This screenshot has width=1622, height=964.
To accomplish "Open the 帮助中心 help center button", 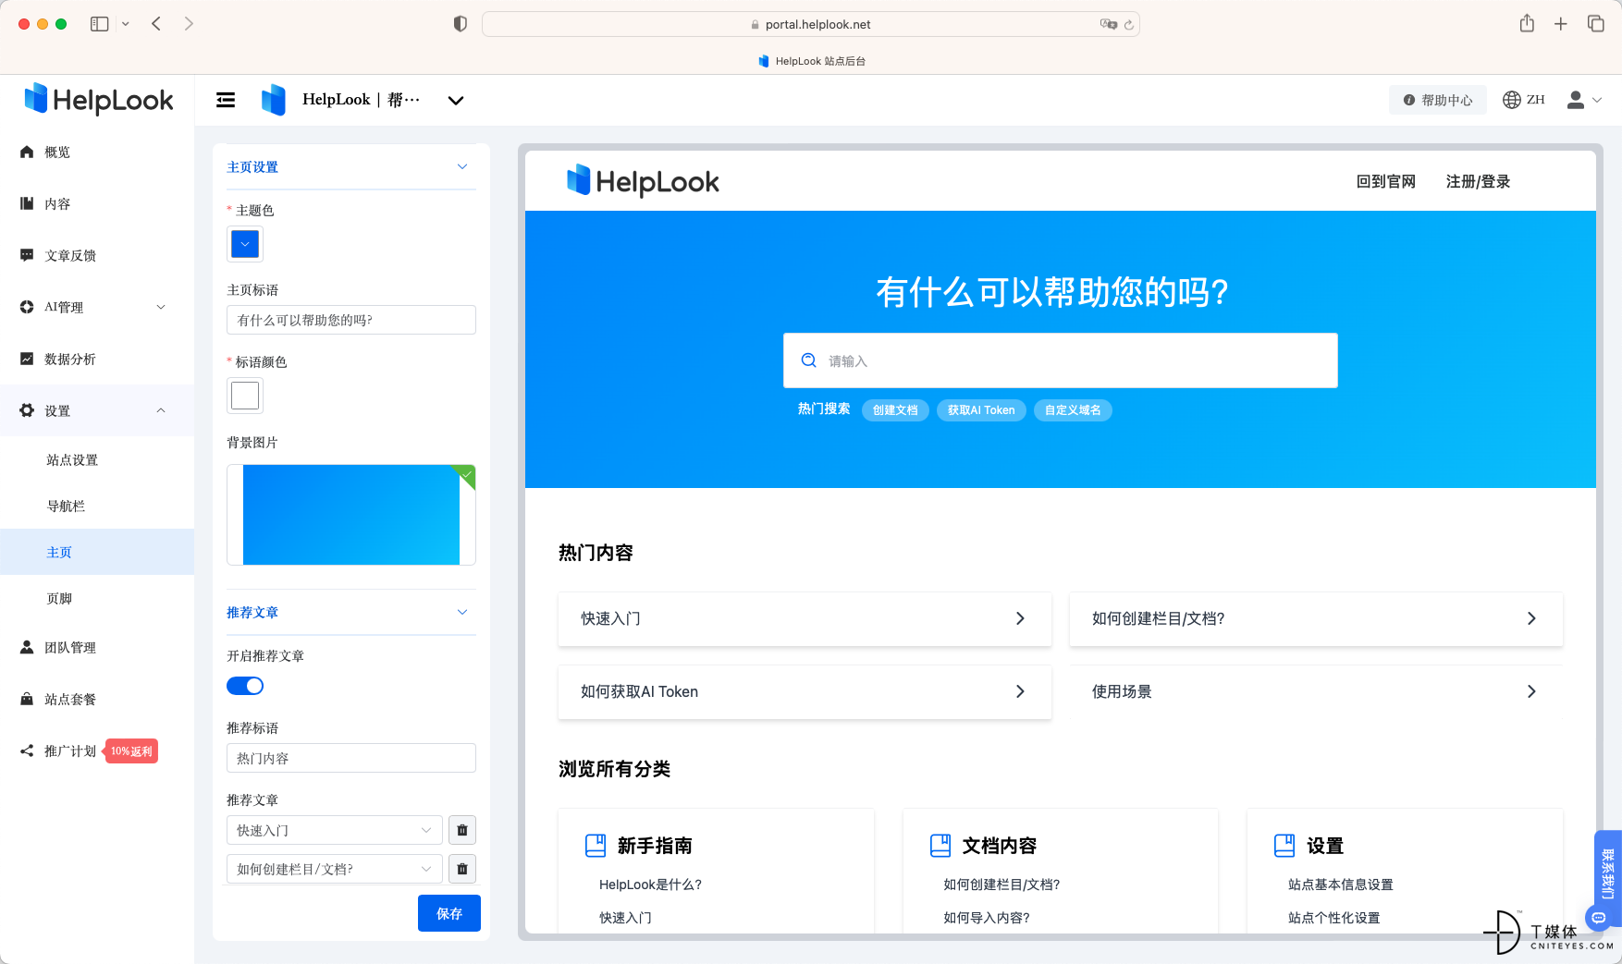I will 1438,100.
